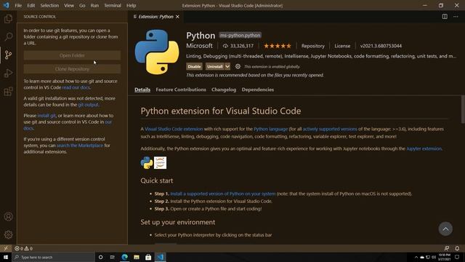Screen dimensions: 465x262
Task: Open the Extensions view icon
Action: point(8,91)
